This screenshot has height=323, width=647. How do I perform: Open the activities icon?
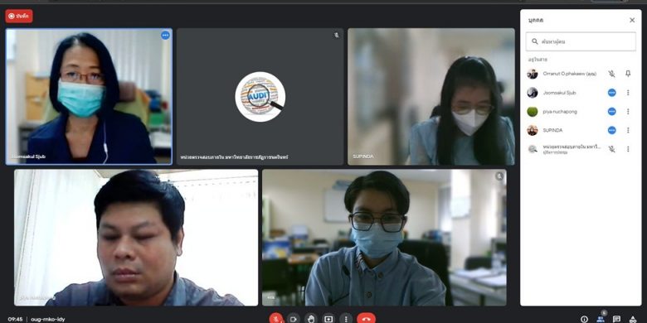pos(633,319)
